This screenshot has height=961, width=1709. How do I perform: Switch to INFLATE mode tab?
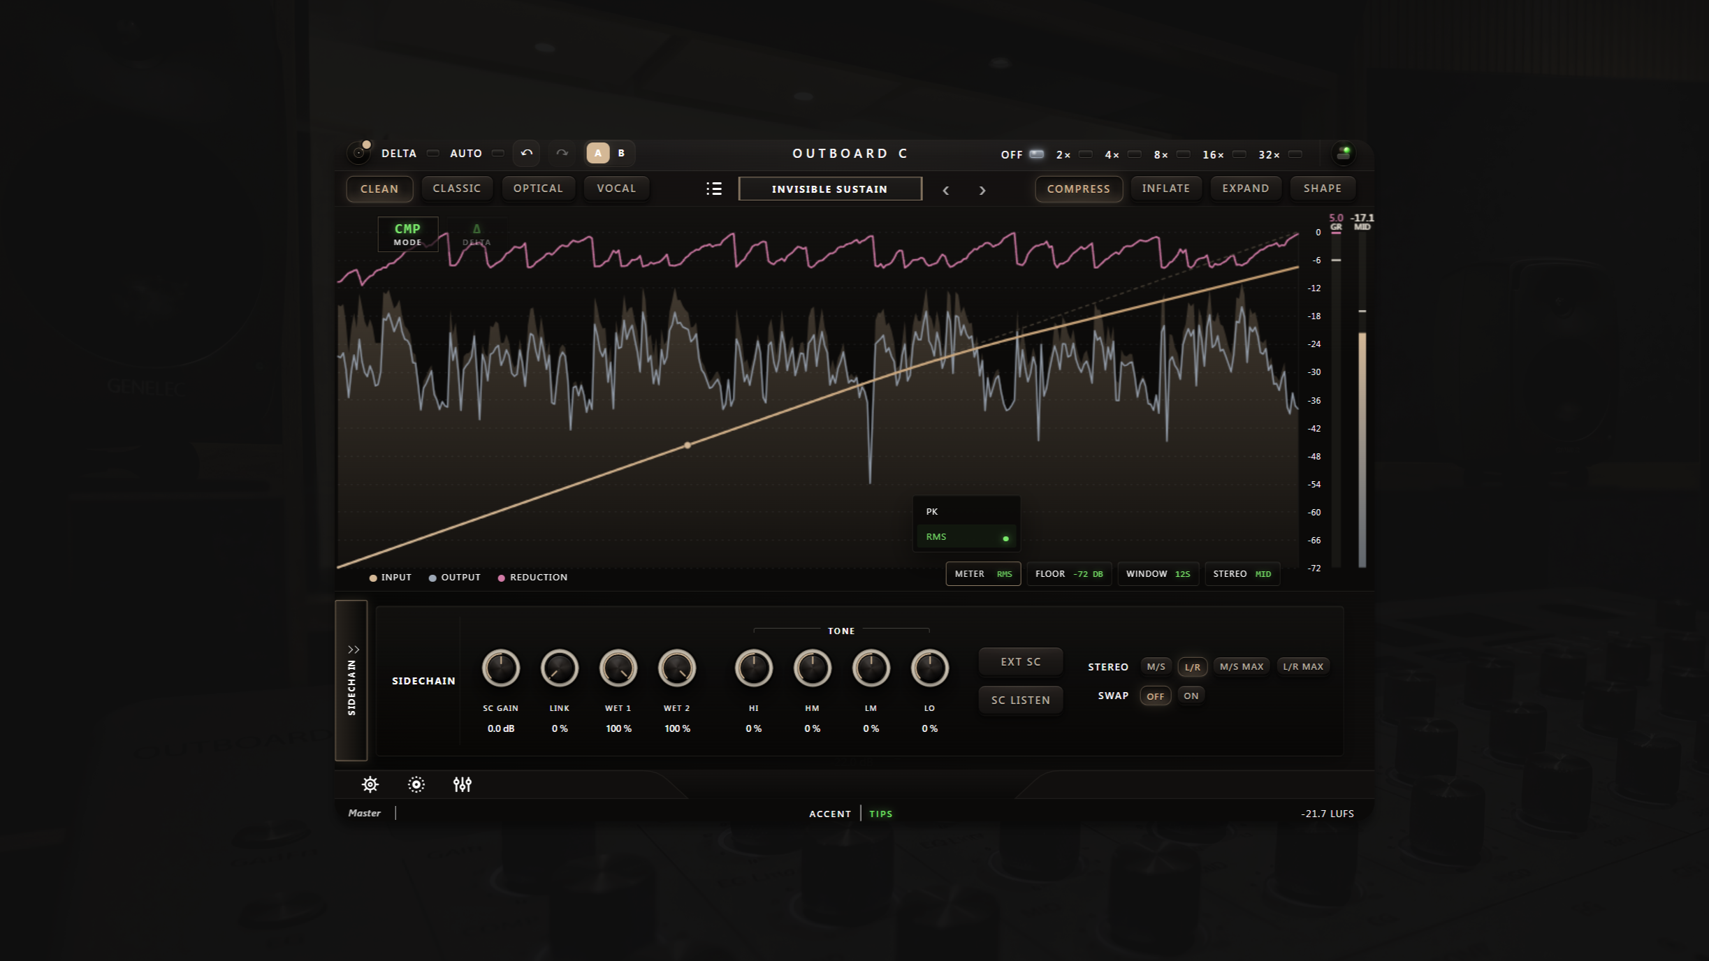(x=1166, y=189)
